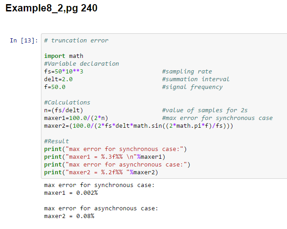
Task: Click the Example8_2,pg 240 heading
Action: point(51,8)
